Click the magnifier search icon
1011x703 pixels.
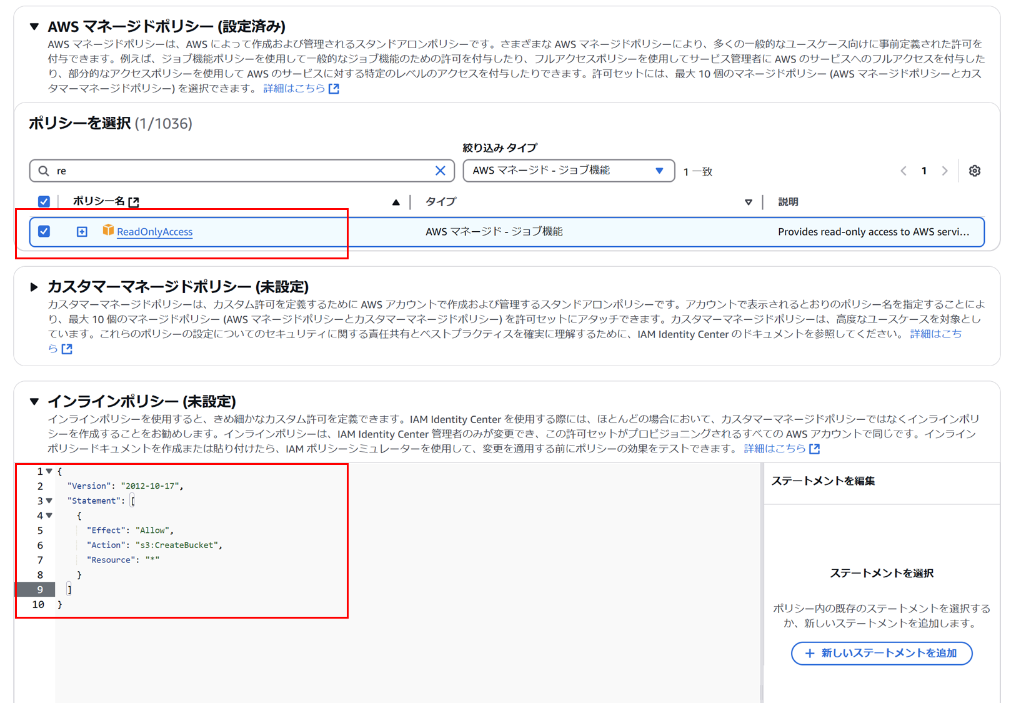(44, 171)
